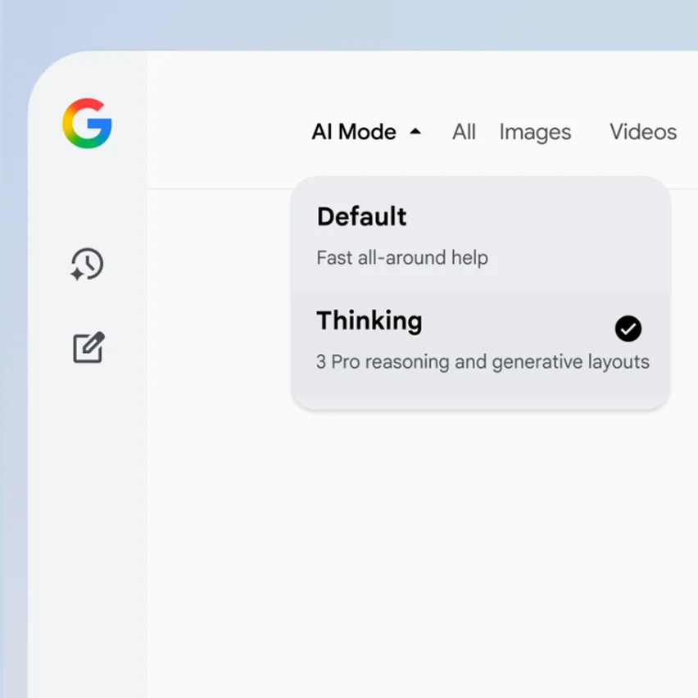The height and width of the screenshot is (698, 698).
Task: Switch to the Videos tab
Action: click(643, 132)
